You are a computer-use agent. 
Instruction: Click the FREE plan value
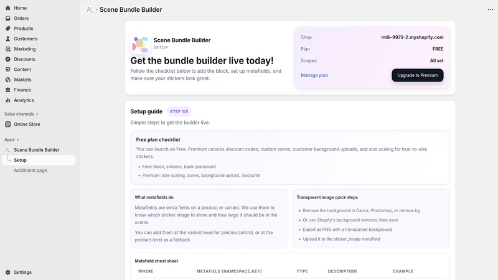tap(438, 49)
